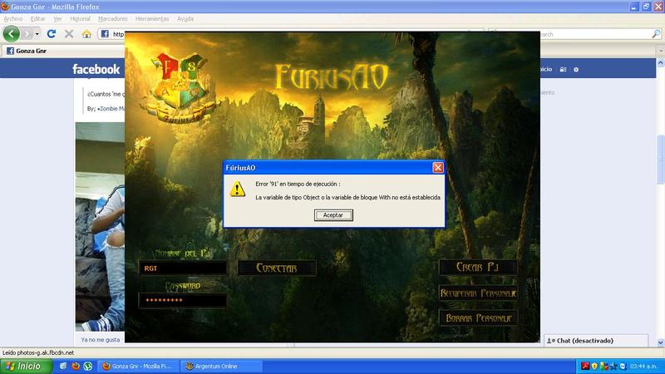Click the blue star tray icon
This screenshot has height=374, width=665.
coord(613,366)
